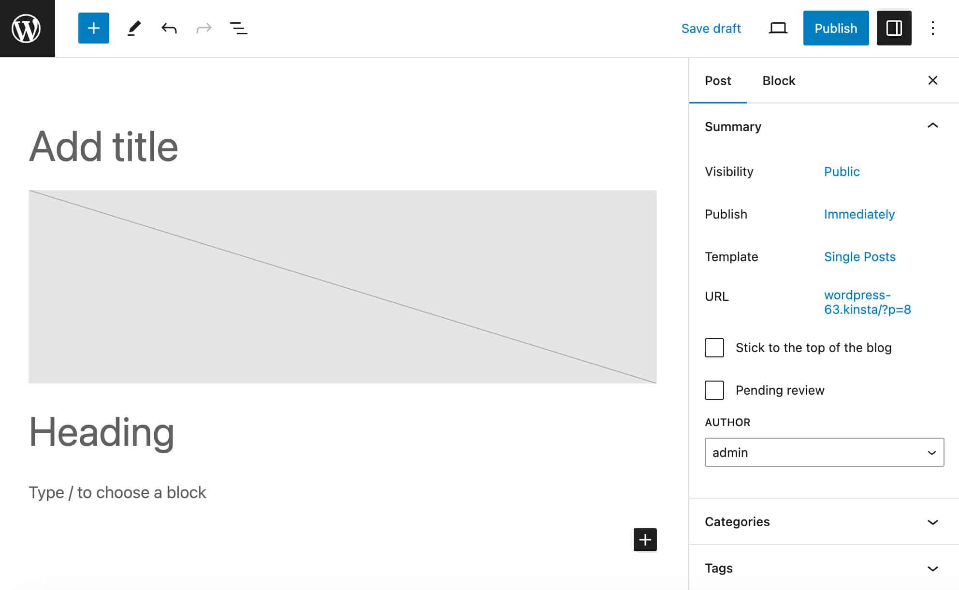Screen dimensions: 959x590
Task: Click the Undo arrow icon
Action: pos(169,28)
